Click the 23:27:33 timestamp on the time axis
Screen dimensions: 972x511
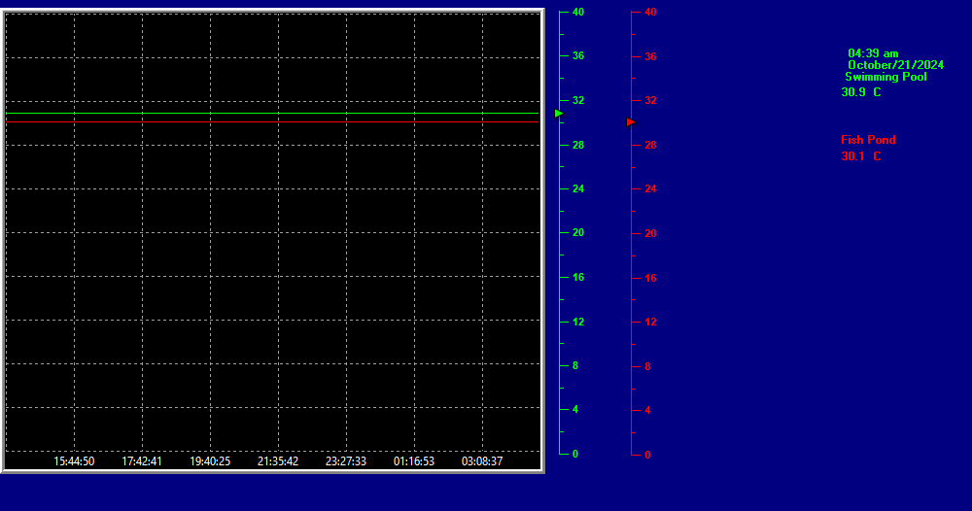[346, 461]
